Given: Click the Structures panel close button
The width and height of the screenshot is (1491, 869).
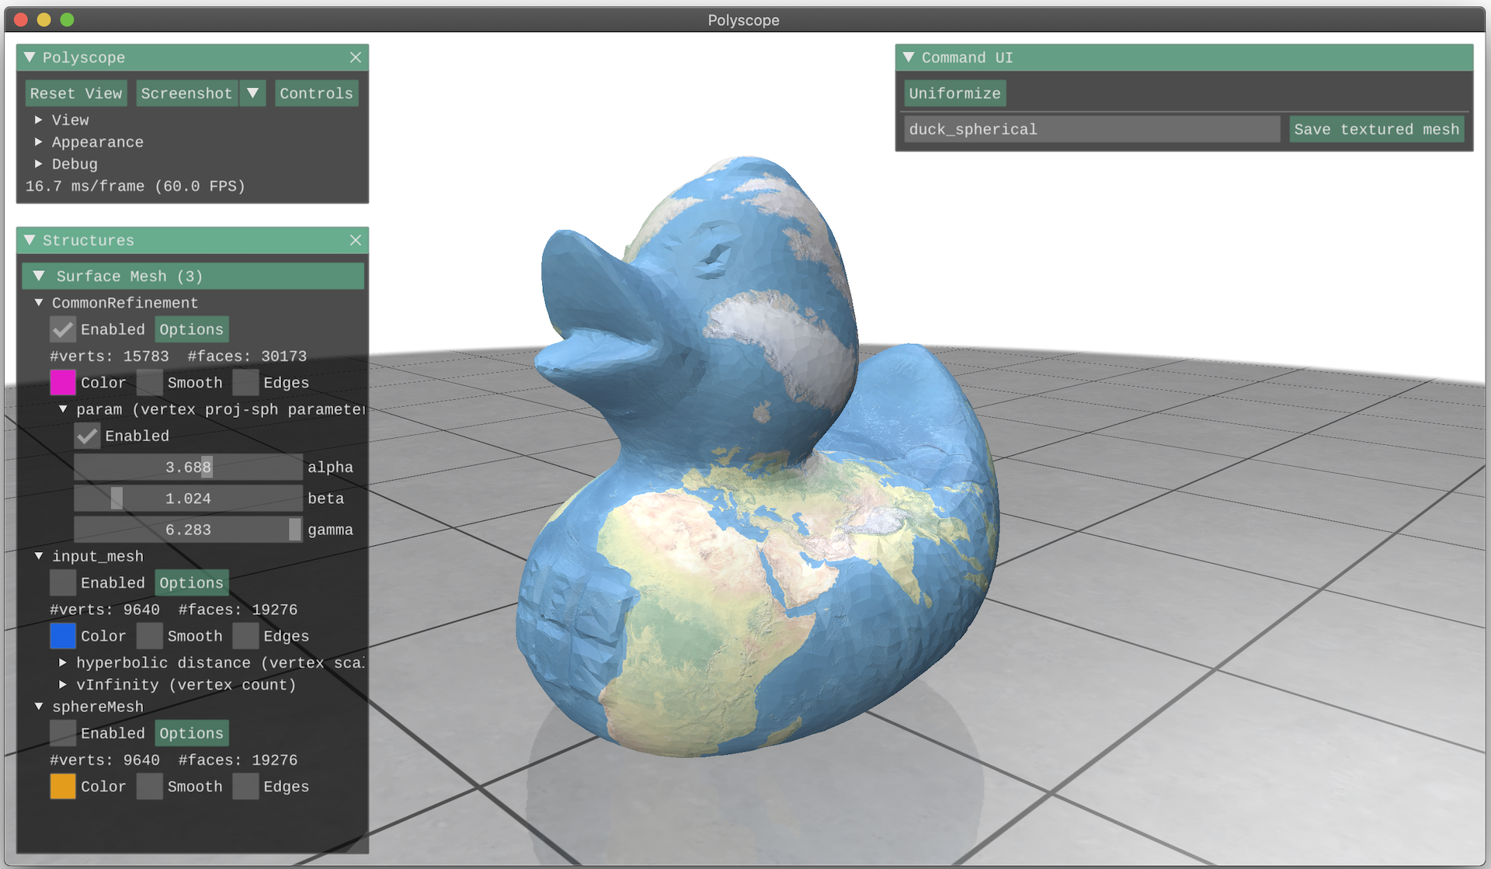Looking at the screenshot, I should pos(356,240).
